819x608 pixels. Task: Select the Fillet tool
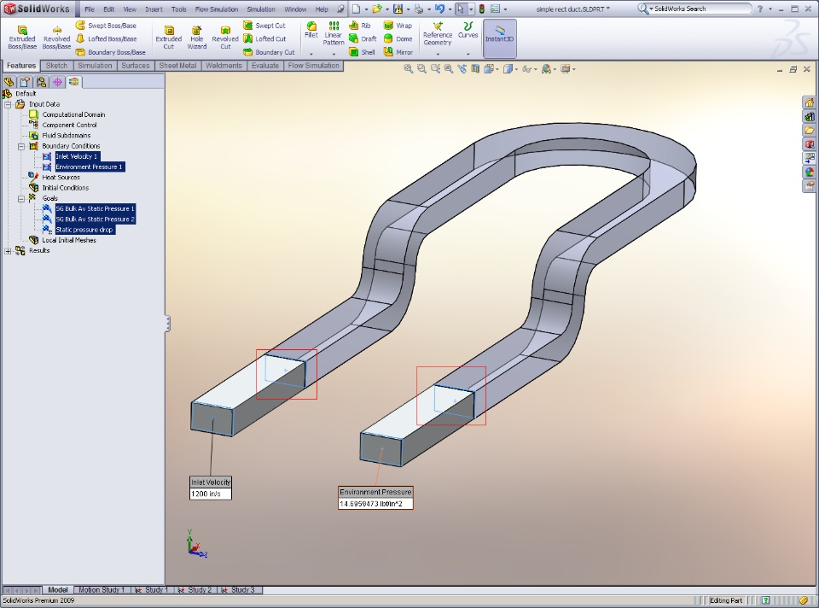[311, 31]
